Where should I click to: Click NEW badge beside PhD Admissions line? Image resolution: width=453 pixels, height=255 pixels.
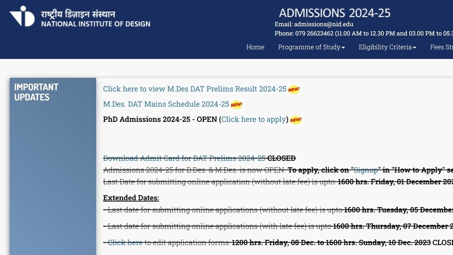pos(296,119)
